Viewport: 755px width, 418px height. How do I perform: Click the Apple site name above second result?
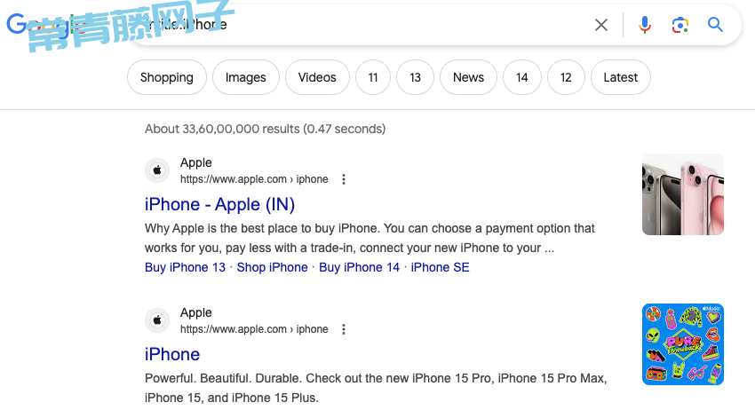[x=196, y=312]
